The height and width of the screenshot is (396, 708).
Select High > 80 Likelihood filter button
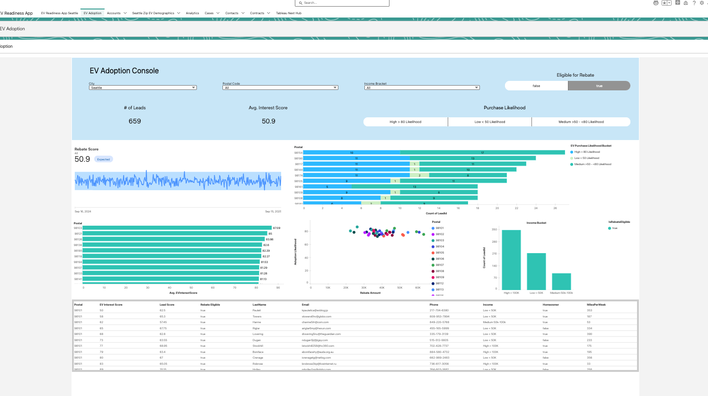click(x=406, y=122)
